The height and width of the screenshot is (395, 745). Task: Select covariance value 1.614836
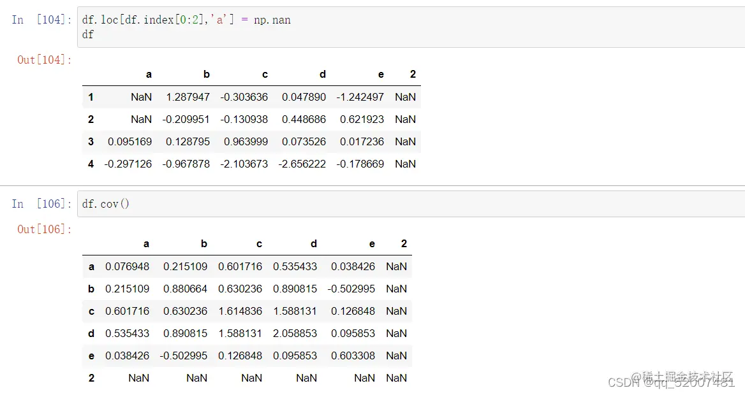click(x=240, y=312)
